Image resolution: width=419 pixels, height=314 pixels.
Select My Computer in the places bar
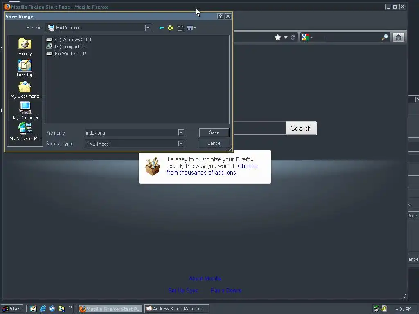[x=25, y=110]
